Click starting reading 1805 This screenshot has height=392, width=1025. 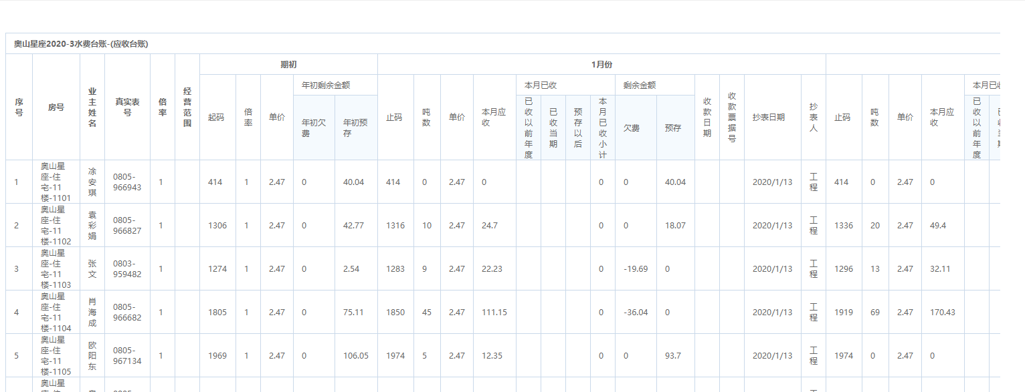pos(217,313)
